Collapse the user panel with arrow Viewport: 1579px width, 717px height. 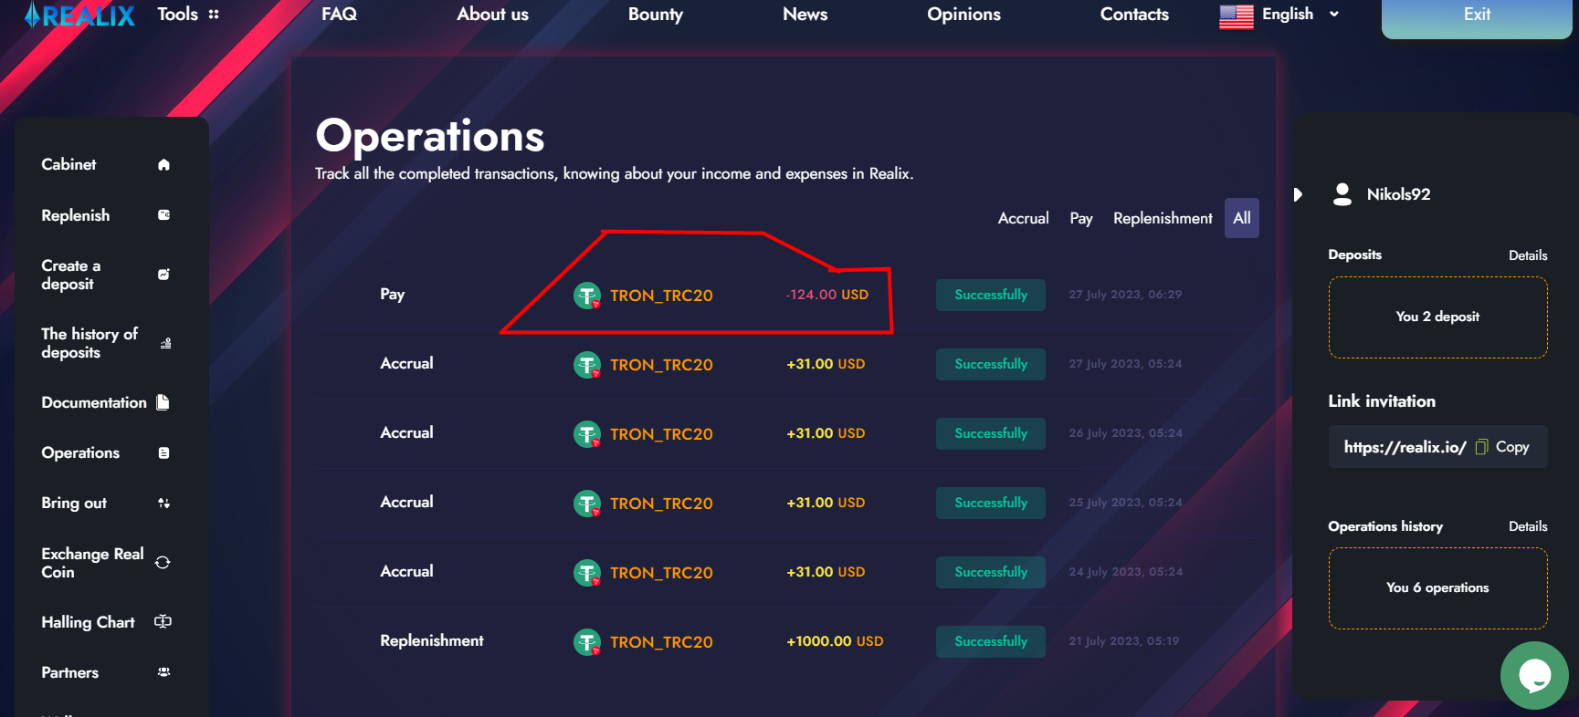click(x=1298, y=194)
